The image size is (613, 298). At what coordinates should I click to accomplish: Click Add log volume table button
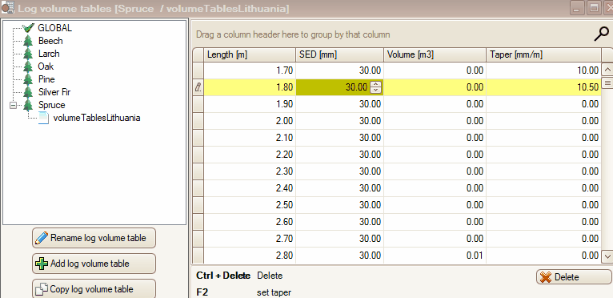(94, 264)
